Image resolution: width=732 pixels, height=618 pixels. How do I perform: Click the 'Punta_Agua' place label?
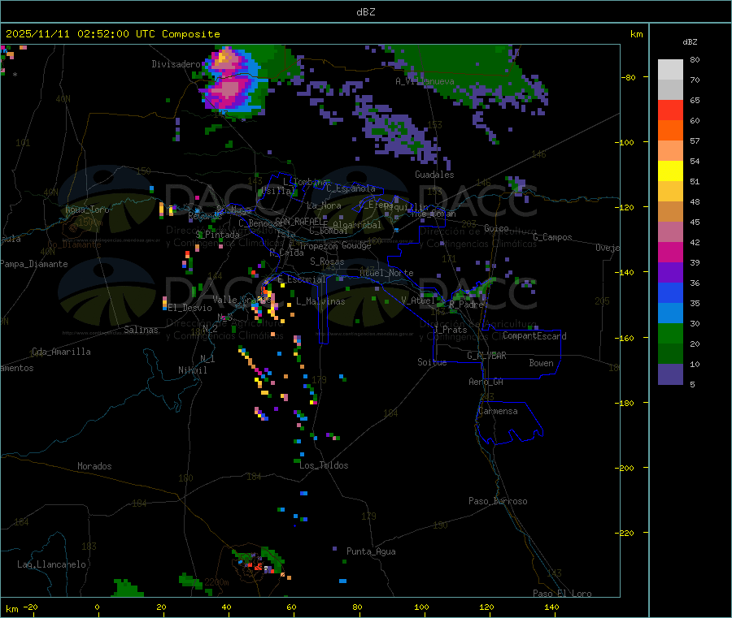click(371, 551)
